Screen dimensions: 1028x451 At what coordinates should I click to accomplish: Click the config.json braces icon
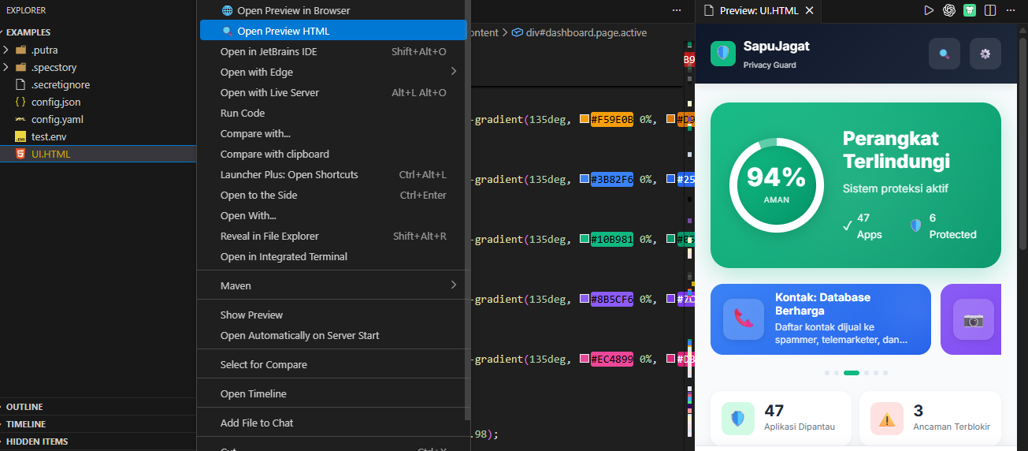[20, 102]
